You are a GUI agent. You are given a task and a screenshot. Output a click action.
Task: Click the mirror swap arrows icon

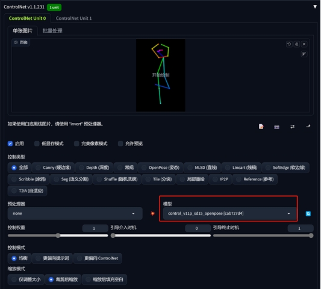click(x=292, y=127)
